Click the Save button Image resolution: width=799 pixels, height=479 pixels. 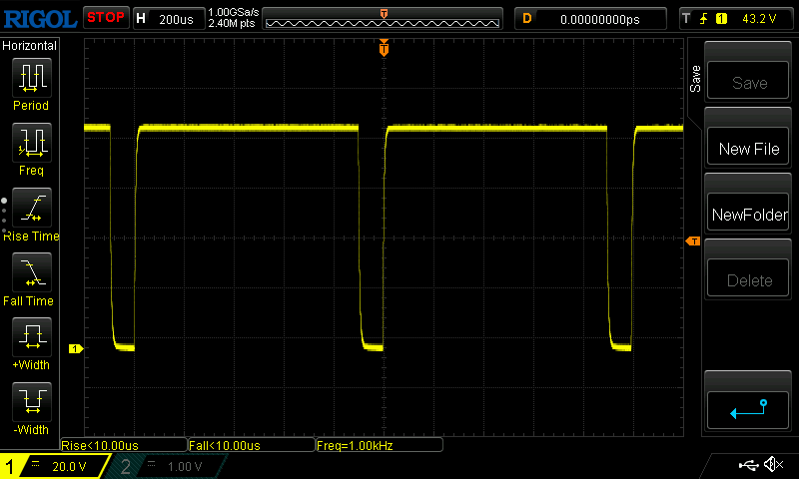(x=748, y=81)
